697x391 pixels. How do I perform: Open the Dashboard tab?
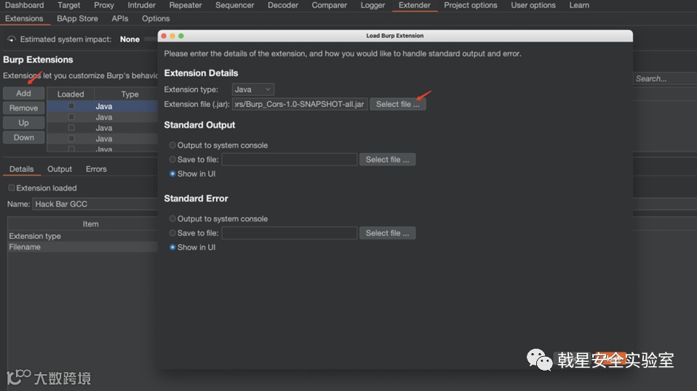click(x=25, y=5)
